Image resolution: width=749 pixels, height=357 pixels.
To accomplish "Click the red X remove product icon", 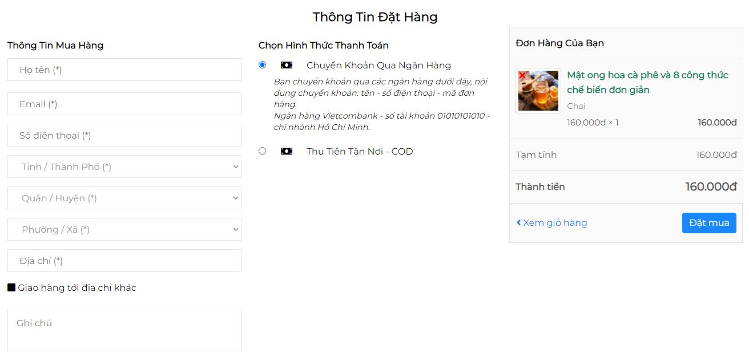I will pos(522,75).
